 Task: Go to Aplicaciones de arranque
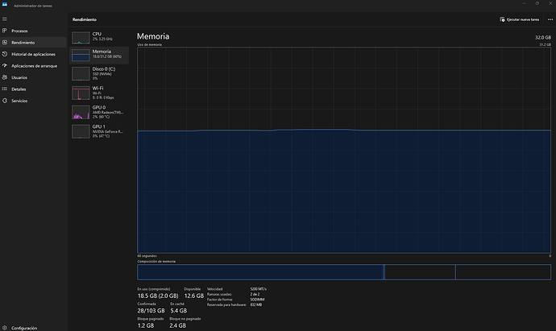pos(33,66)
